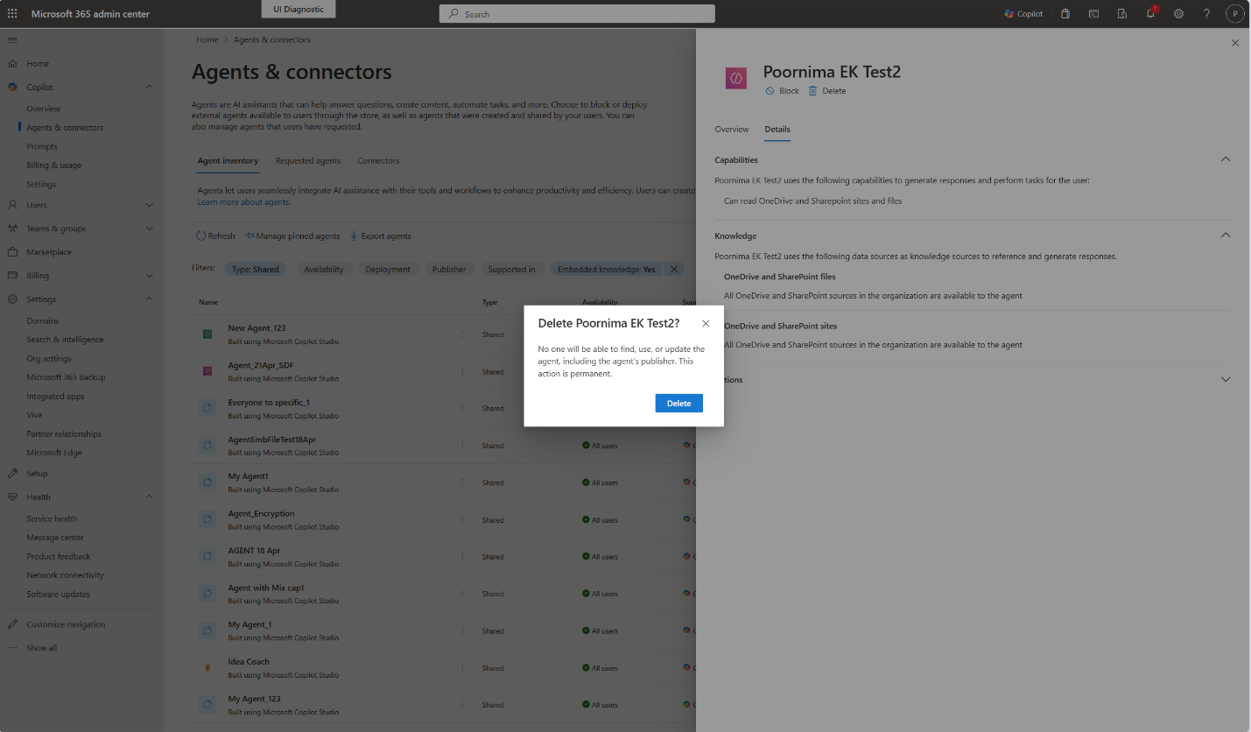Click Export agents
1251x732 pixels.
tap(380, 236)
